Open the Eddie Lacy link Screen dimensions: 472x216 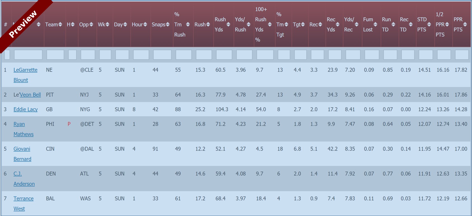25,110
